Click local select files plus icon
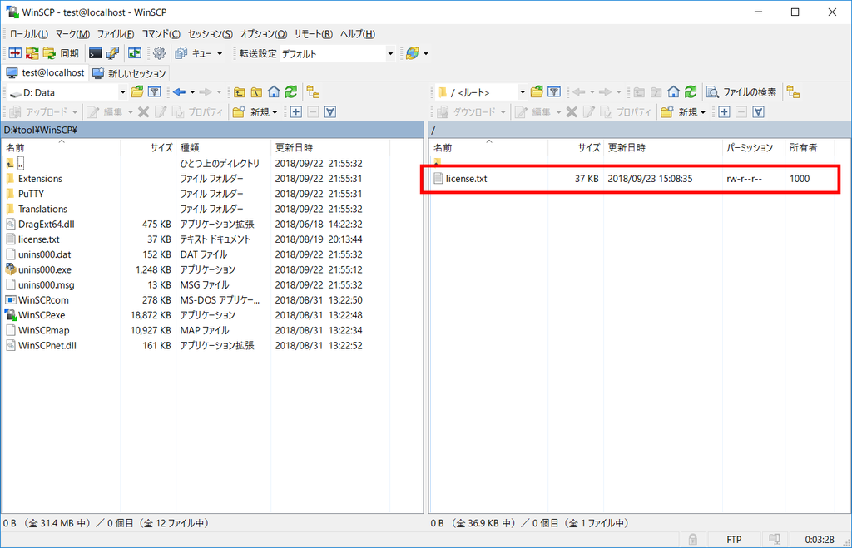The image size is (852, 548). pyautogui.click(x=295, y=112)
